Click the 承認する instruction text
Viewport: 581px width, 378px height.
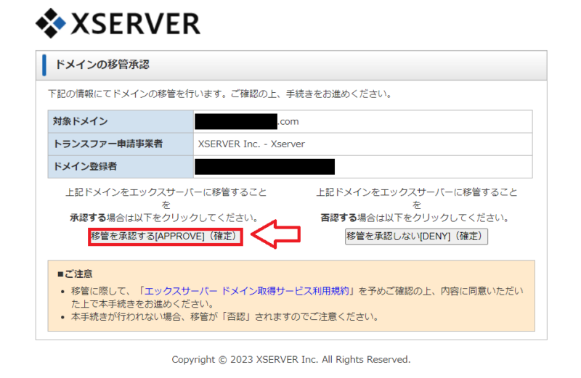[166, 217]
